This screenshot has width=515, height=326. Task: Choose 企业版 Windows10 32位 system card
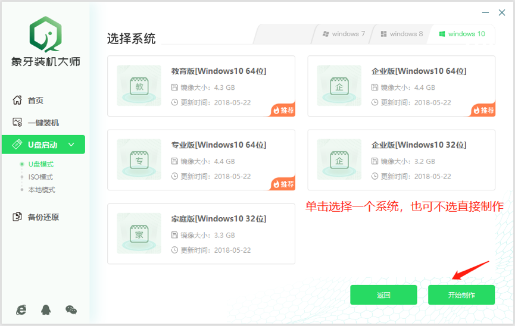(x=401, y=159)
